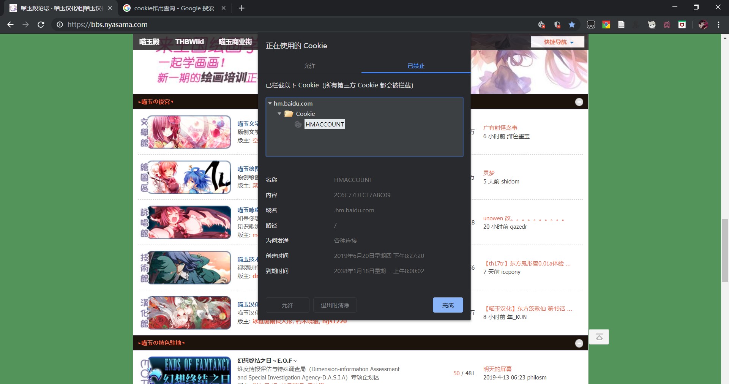This screenshot has height=384, width=729.
Task: Click the page vertical scrollbar thumb
Action: coord(725,250)
